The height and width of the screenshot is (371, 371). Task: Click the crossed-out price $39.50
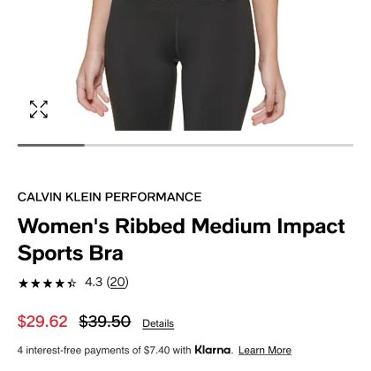point(105,321)
